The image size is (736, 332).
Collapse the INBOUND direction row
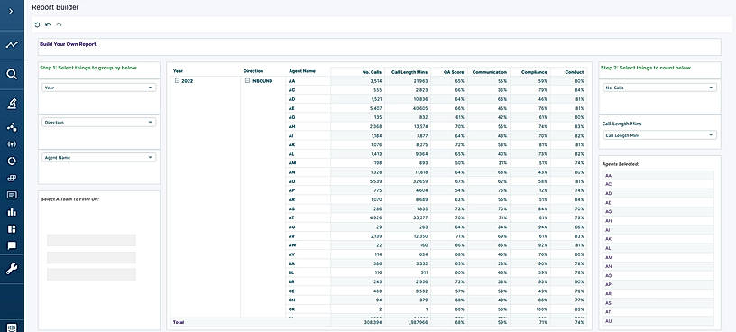pyautogui.click(x=248, y=81)
